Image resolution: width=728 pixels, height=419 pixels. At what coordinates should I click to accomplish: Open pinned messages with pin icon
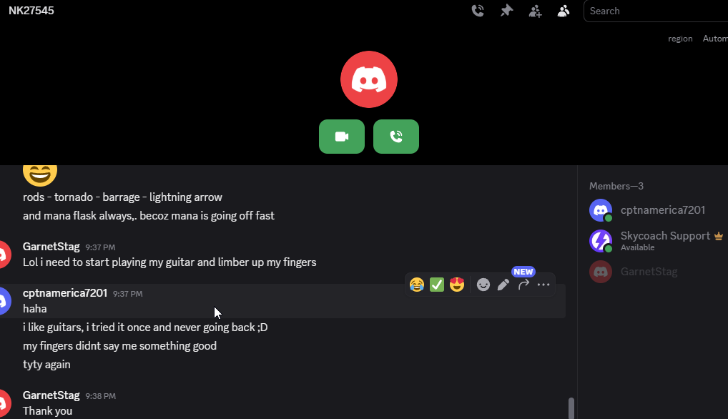tap(506, 11)
